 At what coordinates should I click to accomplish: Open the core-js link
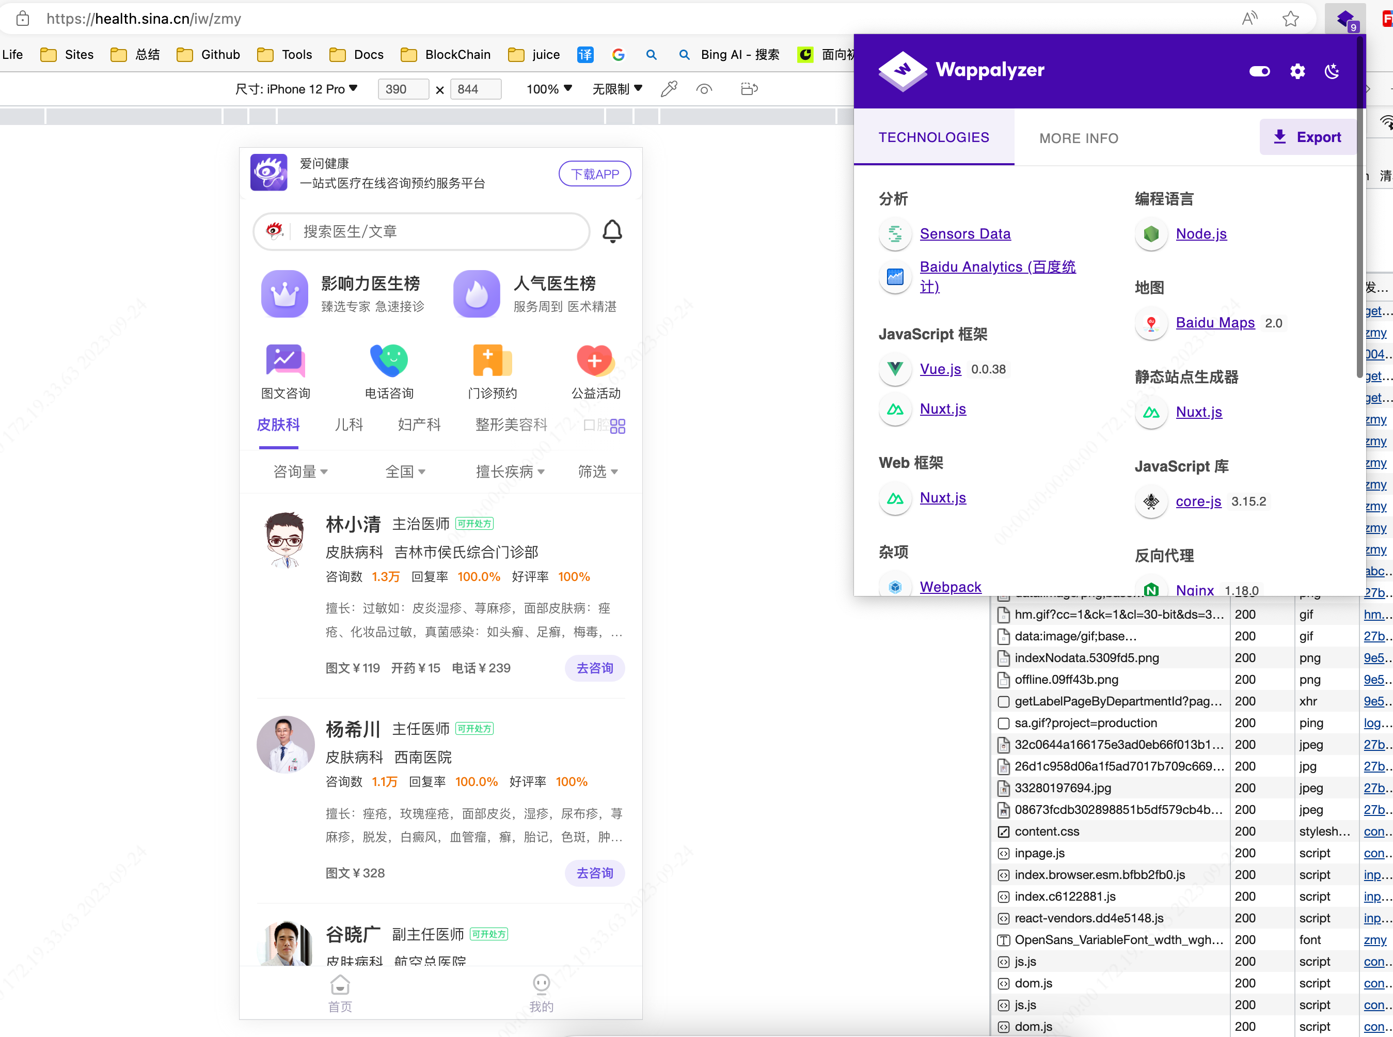(x=1198, y=501)
